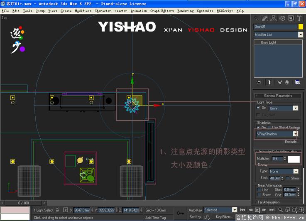Go to Start frame button
Viewport: 306px width, 221px height.
click(242, 210)
